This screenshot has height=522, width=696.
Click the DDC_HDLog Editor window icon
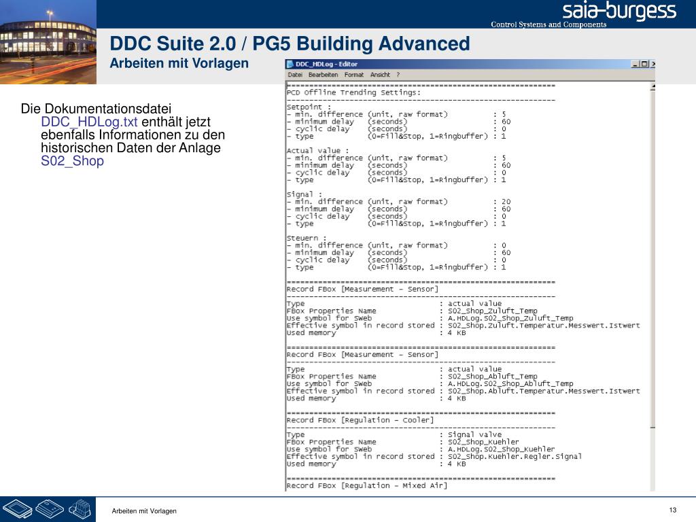pyautogui.click(x=290, y=64)
